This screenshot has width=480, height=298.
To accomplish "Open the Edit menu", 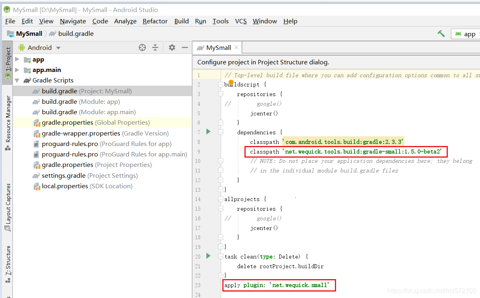I will [x=27, y=21].
